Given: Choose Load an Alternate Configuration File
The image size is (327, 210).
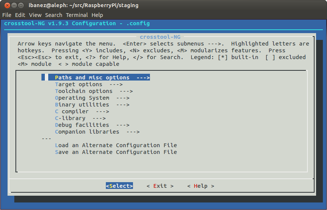Looking at the screenshot, I should (116, 145).
